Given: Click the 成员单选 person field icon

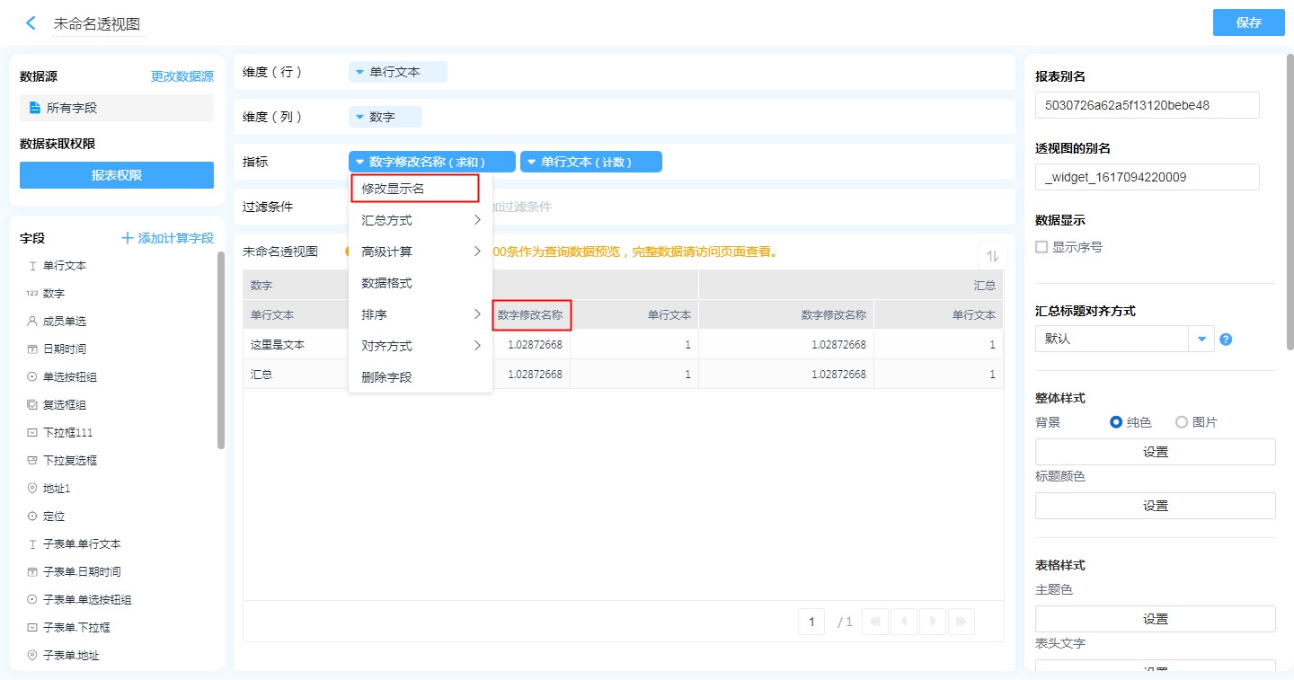Looking at the screenshot, I should point(32,321).
